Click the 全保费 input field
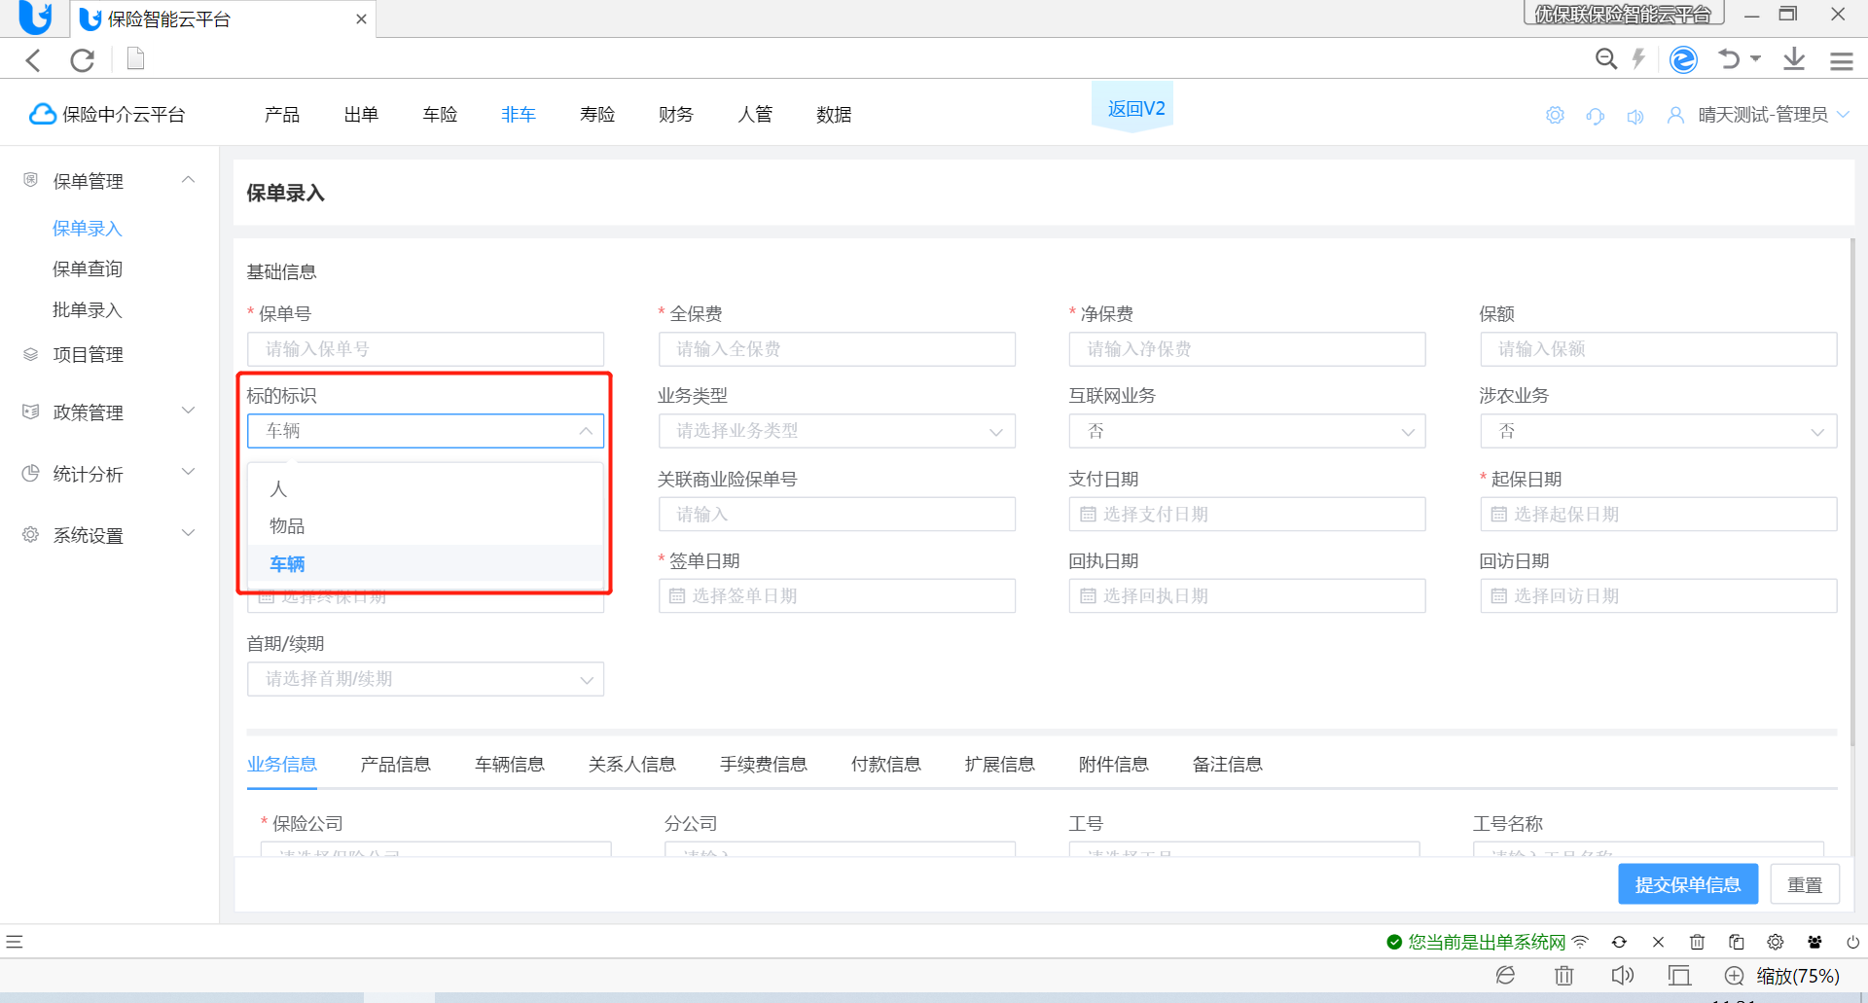 click(837, 349)
